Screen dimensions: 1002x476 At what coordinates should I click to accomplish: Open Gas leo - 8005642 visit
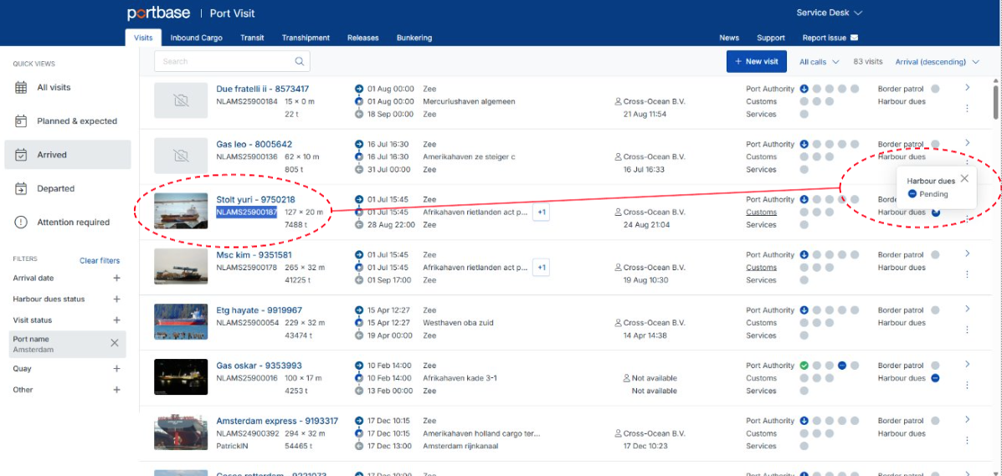click(254, 145)
